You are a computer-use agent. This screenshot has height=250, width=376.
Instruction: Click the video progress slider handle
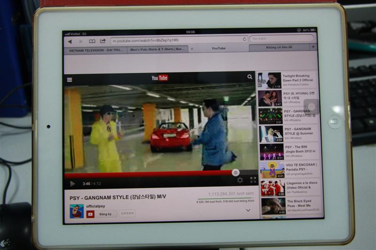click(235, 173)
